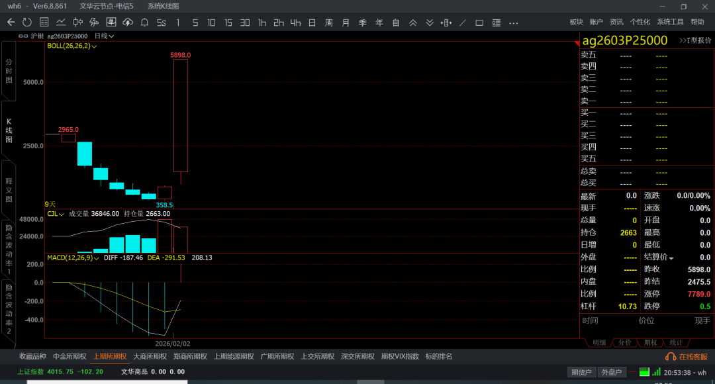Image resolution: width=715 pixels, height=384 pixels.
Task: Select the weekly (周) period
Action: [329, 23]
